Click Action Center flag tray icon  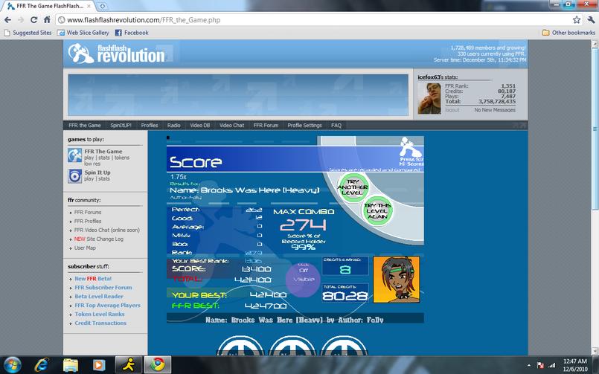[540, 365]
